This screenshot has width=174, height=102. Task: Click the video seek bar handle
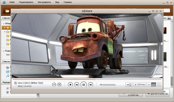(x=94, y=79)
